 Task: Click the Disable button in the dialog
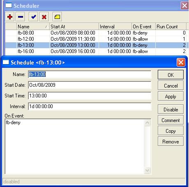pos(171,109)
